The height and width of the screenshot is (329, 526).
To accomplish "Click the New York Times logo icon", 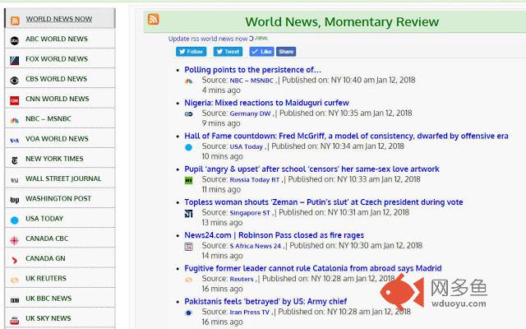I will click(x=15, y=160).
